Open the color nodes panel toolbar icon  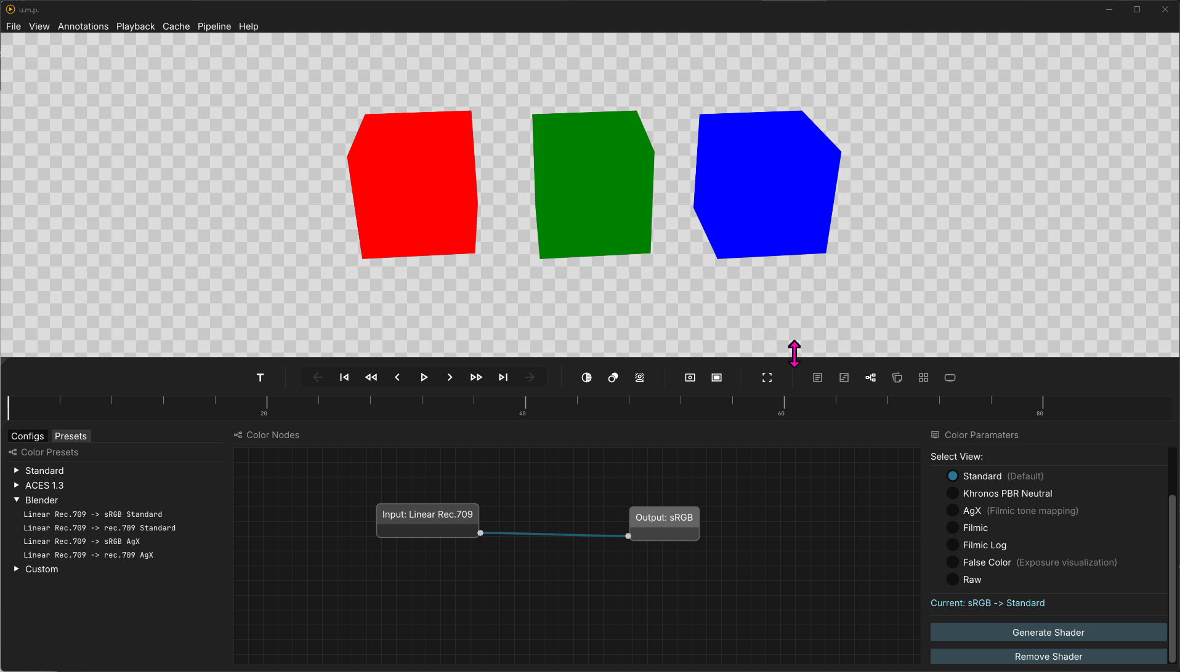coord(870,377)
